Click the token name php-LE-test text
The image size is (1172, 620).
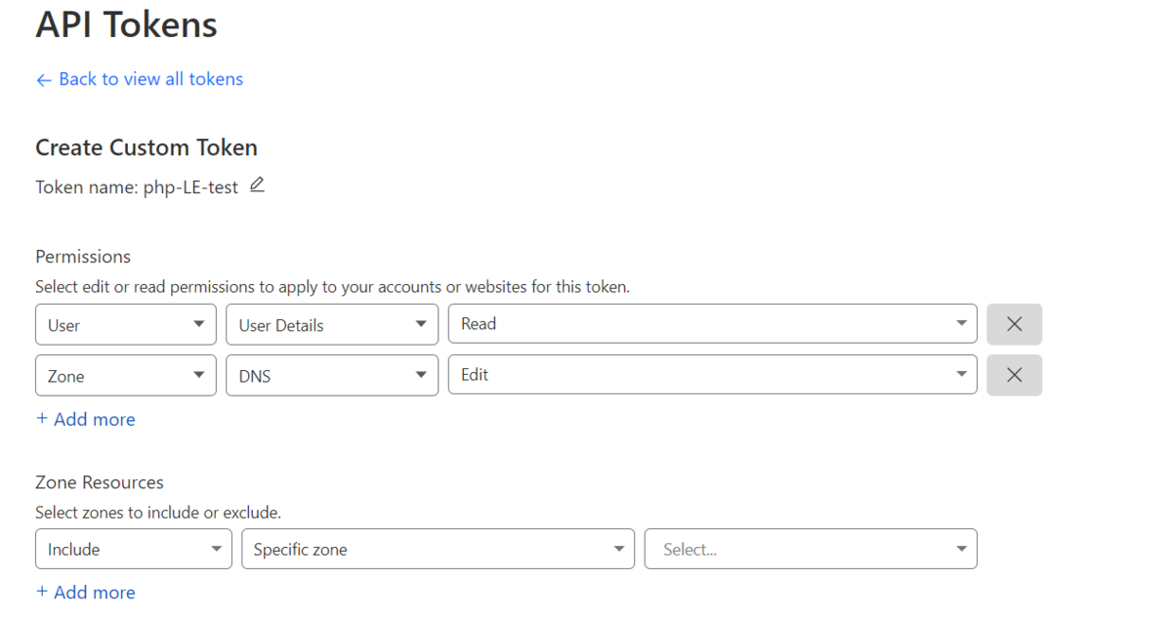190,187
